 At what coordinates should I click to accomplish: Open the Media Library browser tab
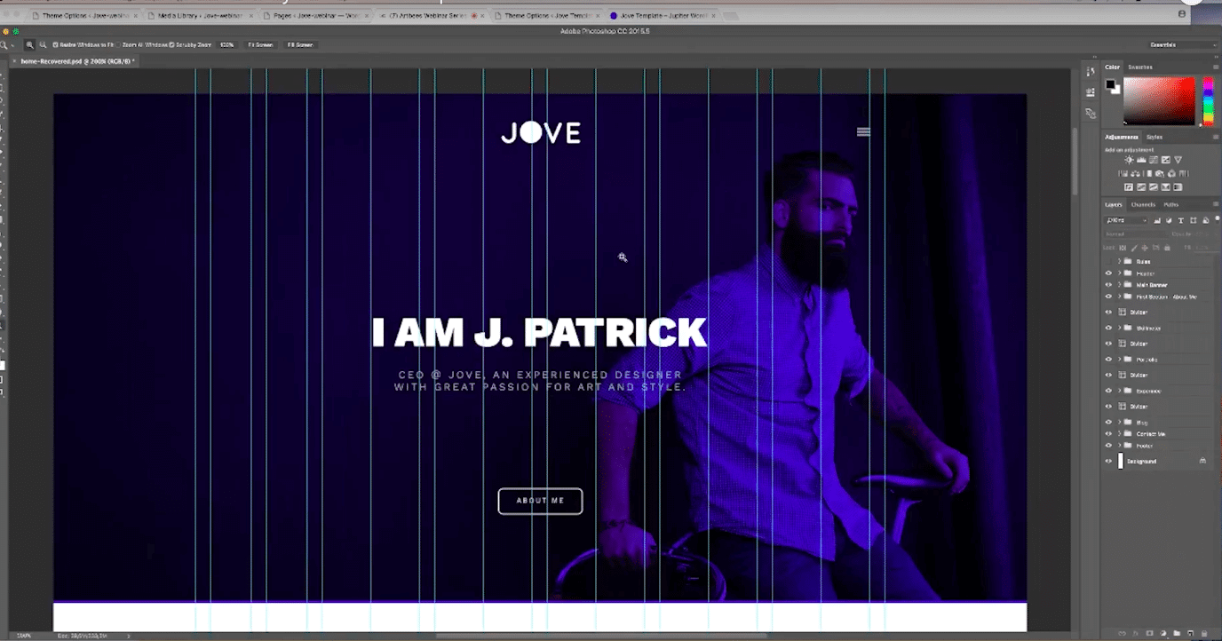[x=200, y=16]
